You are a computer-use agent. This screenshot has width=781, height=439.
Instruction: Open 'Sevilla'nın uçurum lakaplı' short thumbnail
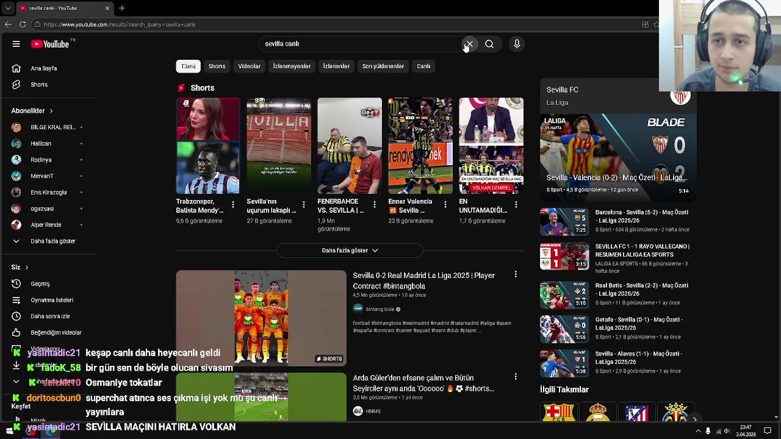tap(279, 146)
